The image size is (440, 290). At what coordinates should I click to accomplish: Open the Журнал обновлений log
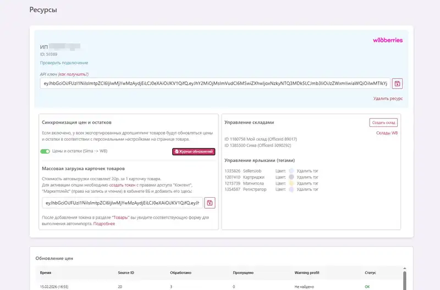(194, 152)
